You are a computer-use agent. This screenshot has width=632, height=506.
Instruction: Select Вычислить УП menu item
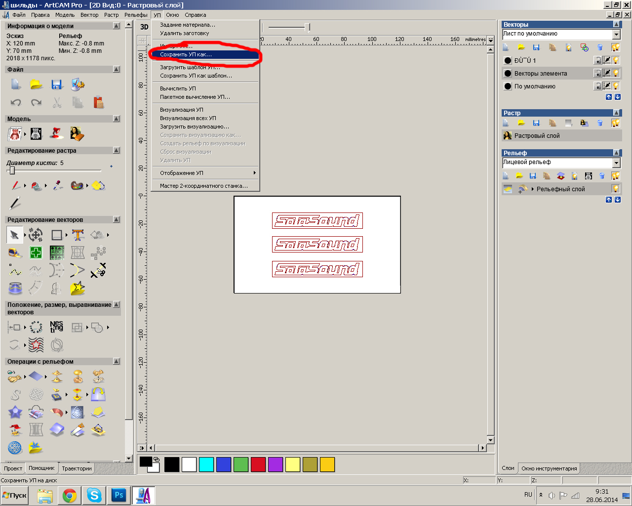205,88
